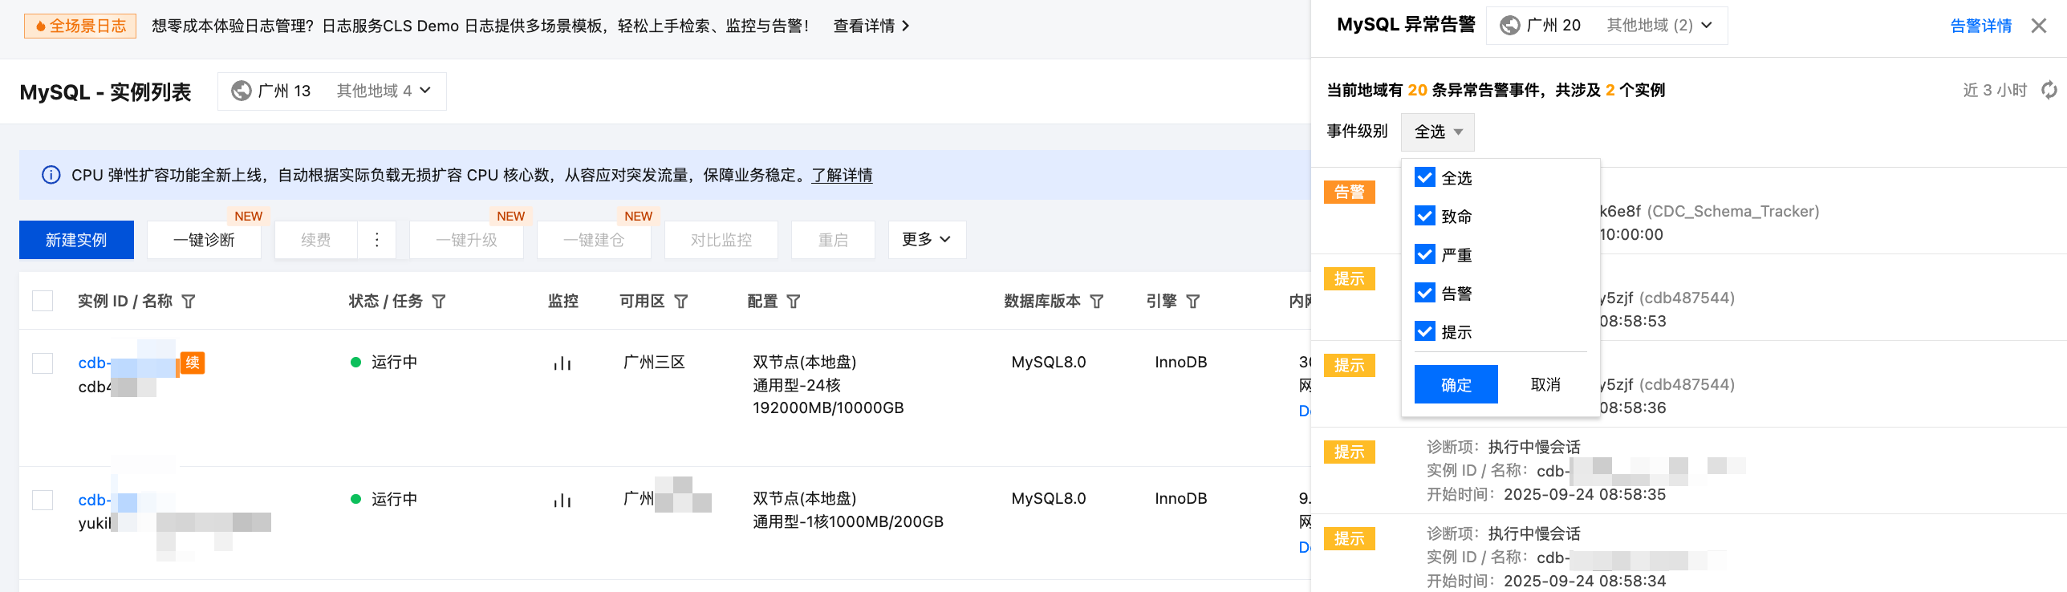Image resolution: width=2067 pixels, height=592 pixels.
Task: Click the 近 3 小时 time range text
Action: (x=1995, y=90)
